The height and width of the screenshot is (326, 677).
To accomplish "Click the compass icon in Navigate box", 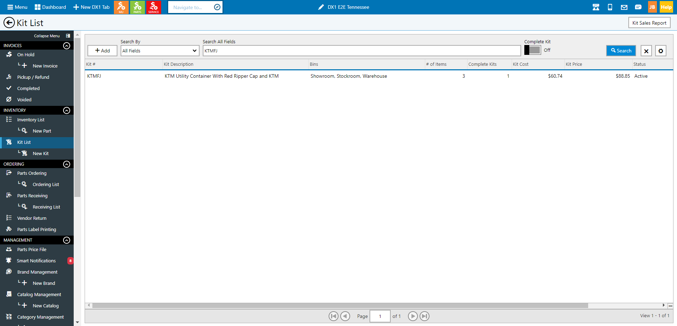I will (217, 7).
